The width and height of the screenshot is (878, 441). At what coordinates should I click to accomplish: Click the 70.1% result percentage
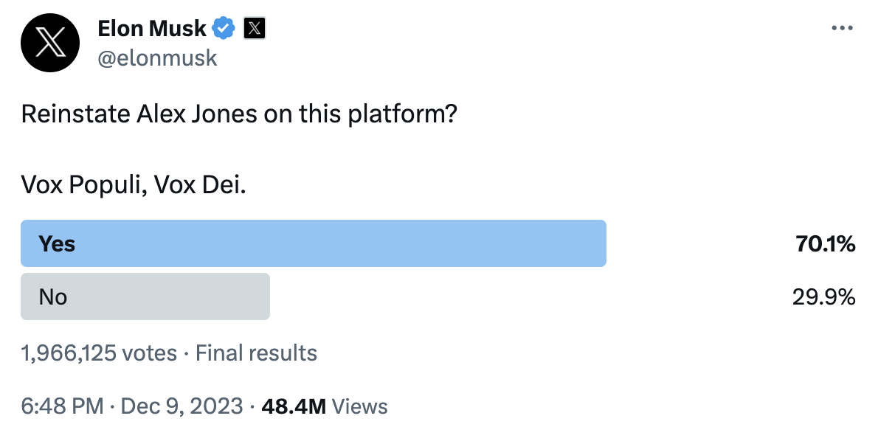826,244
